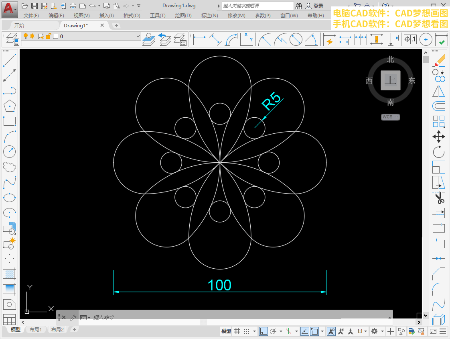Click the Save icon in quick access
Image resolution: width=450 pixels, height=339 pixels.
[x=34, y=6]
